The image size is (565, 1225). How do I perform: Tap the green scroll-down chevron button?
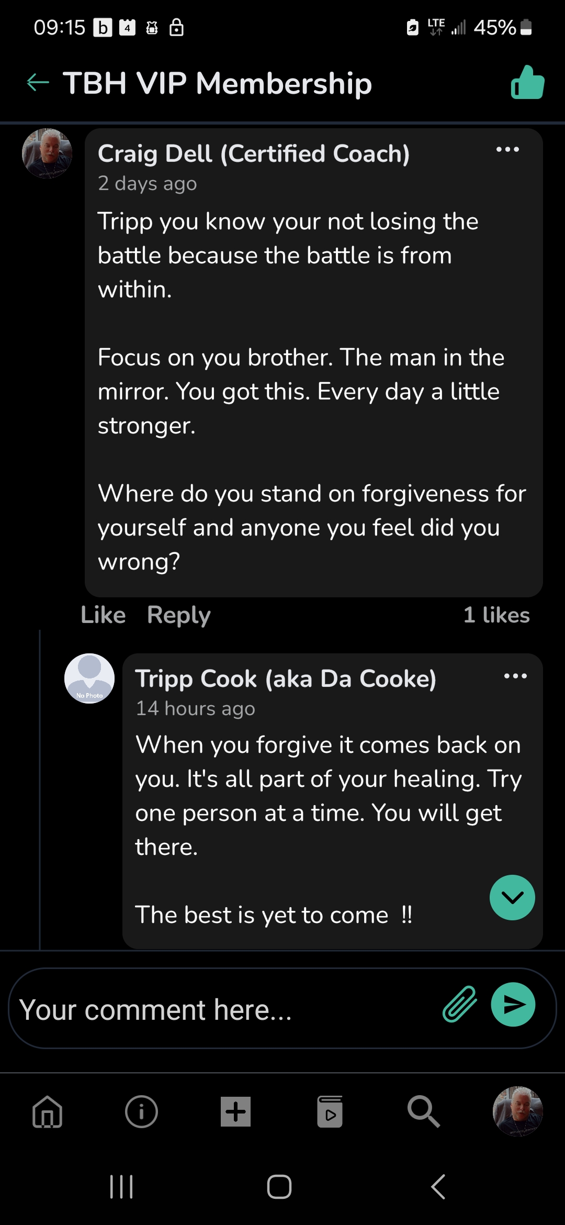click(x=512, y=897)
